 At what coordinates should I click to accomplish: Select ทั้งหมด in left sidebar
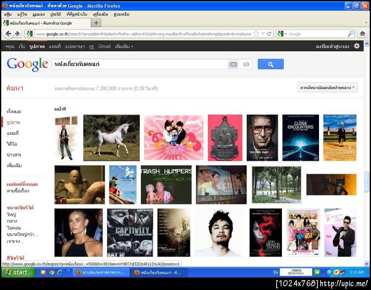14,111
